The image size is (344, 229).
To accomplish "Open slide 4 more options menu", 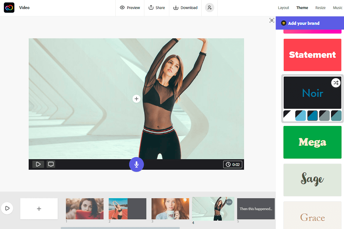I will (x=229, y=202).
